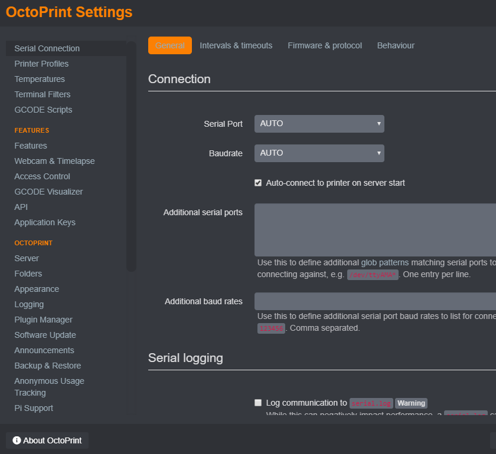The width and height of the screenshot is (496, 454).
Task: Navigate to Anonymous Usage Tracking settings
Action: pyautogui.click(x=49, y=386)
